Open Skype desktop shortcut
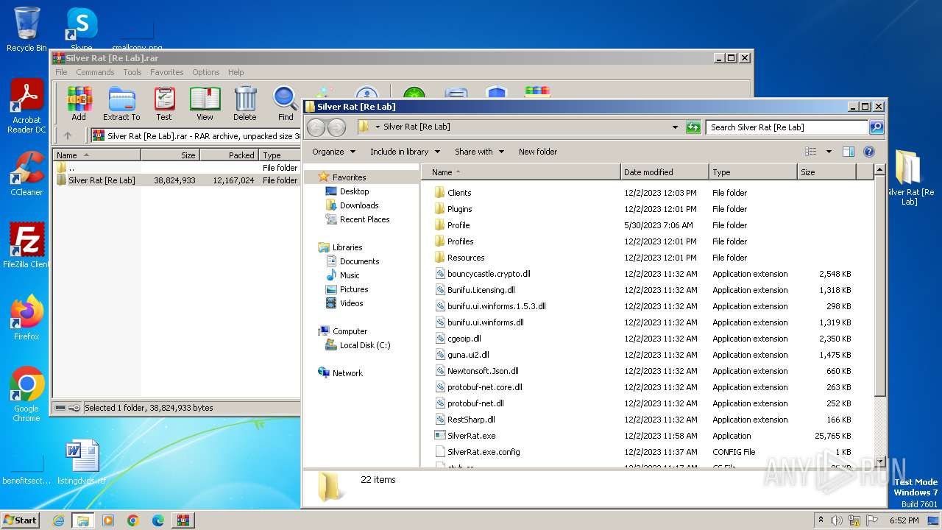 pos(82,28)
